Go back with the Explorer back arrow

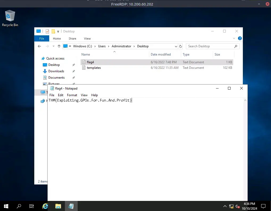tap(39, 46)
